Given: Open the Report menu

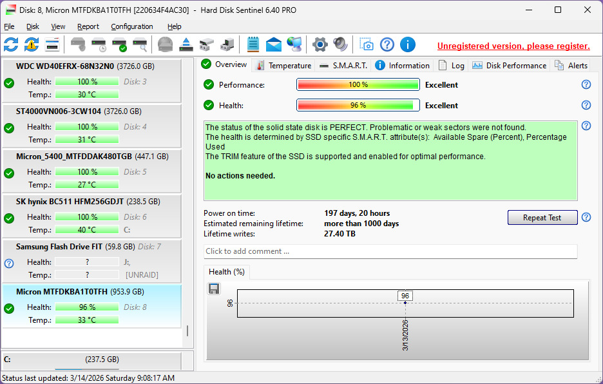Looking at the screenshot, I should tap(88, 26).
